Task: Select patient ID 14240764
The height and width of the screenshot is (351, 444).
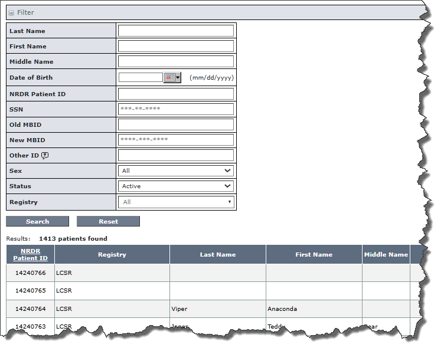Action: pyautogui.click(x=30, y=309)
